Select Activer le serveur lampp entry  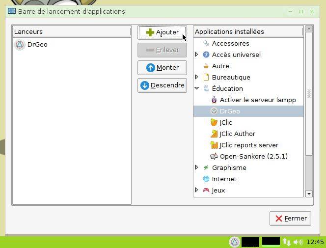(x=258, y=100)
